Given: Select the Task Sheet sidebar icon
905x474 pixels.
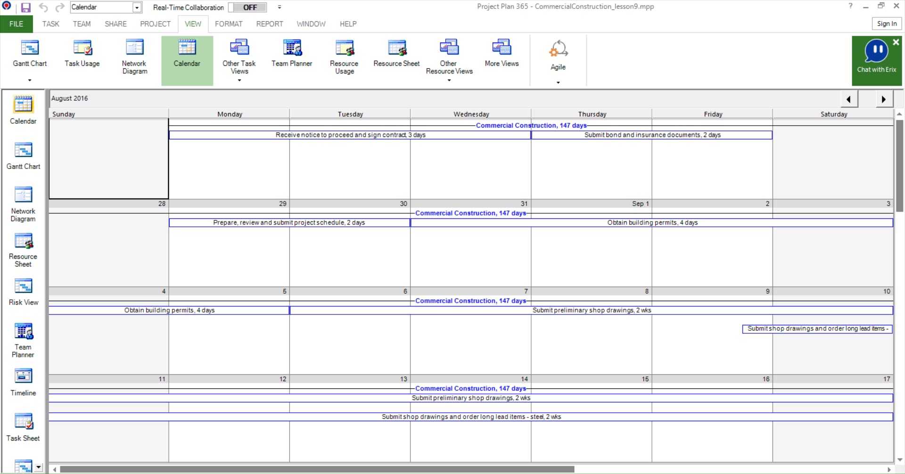Looking at the screenshot, I should point(23,426).
